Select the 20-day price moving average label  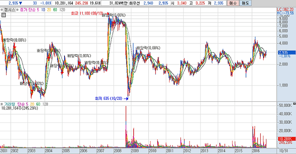click(x=49, y=10)
